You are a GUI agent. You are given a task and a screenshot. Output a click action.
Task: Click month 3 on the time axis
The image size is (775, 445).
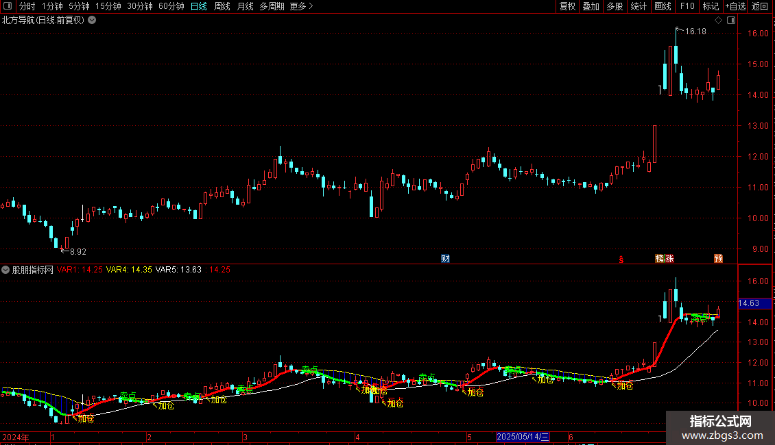pos(245,437)
